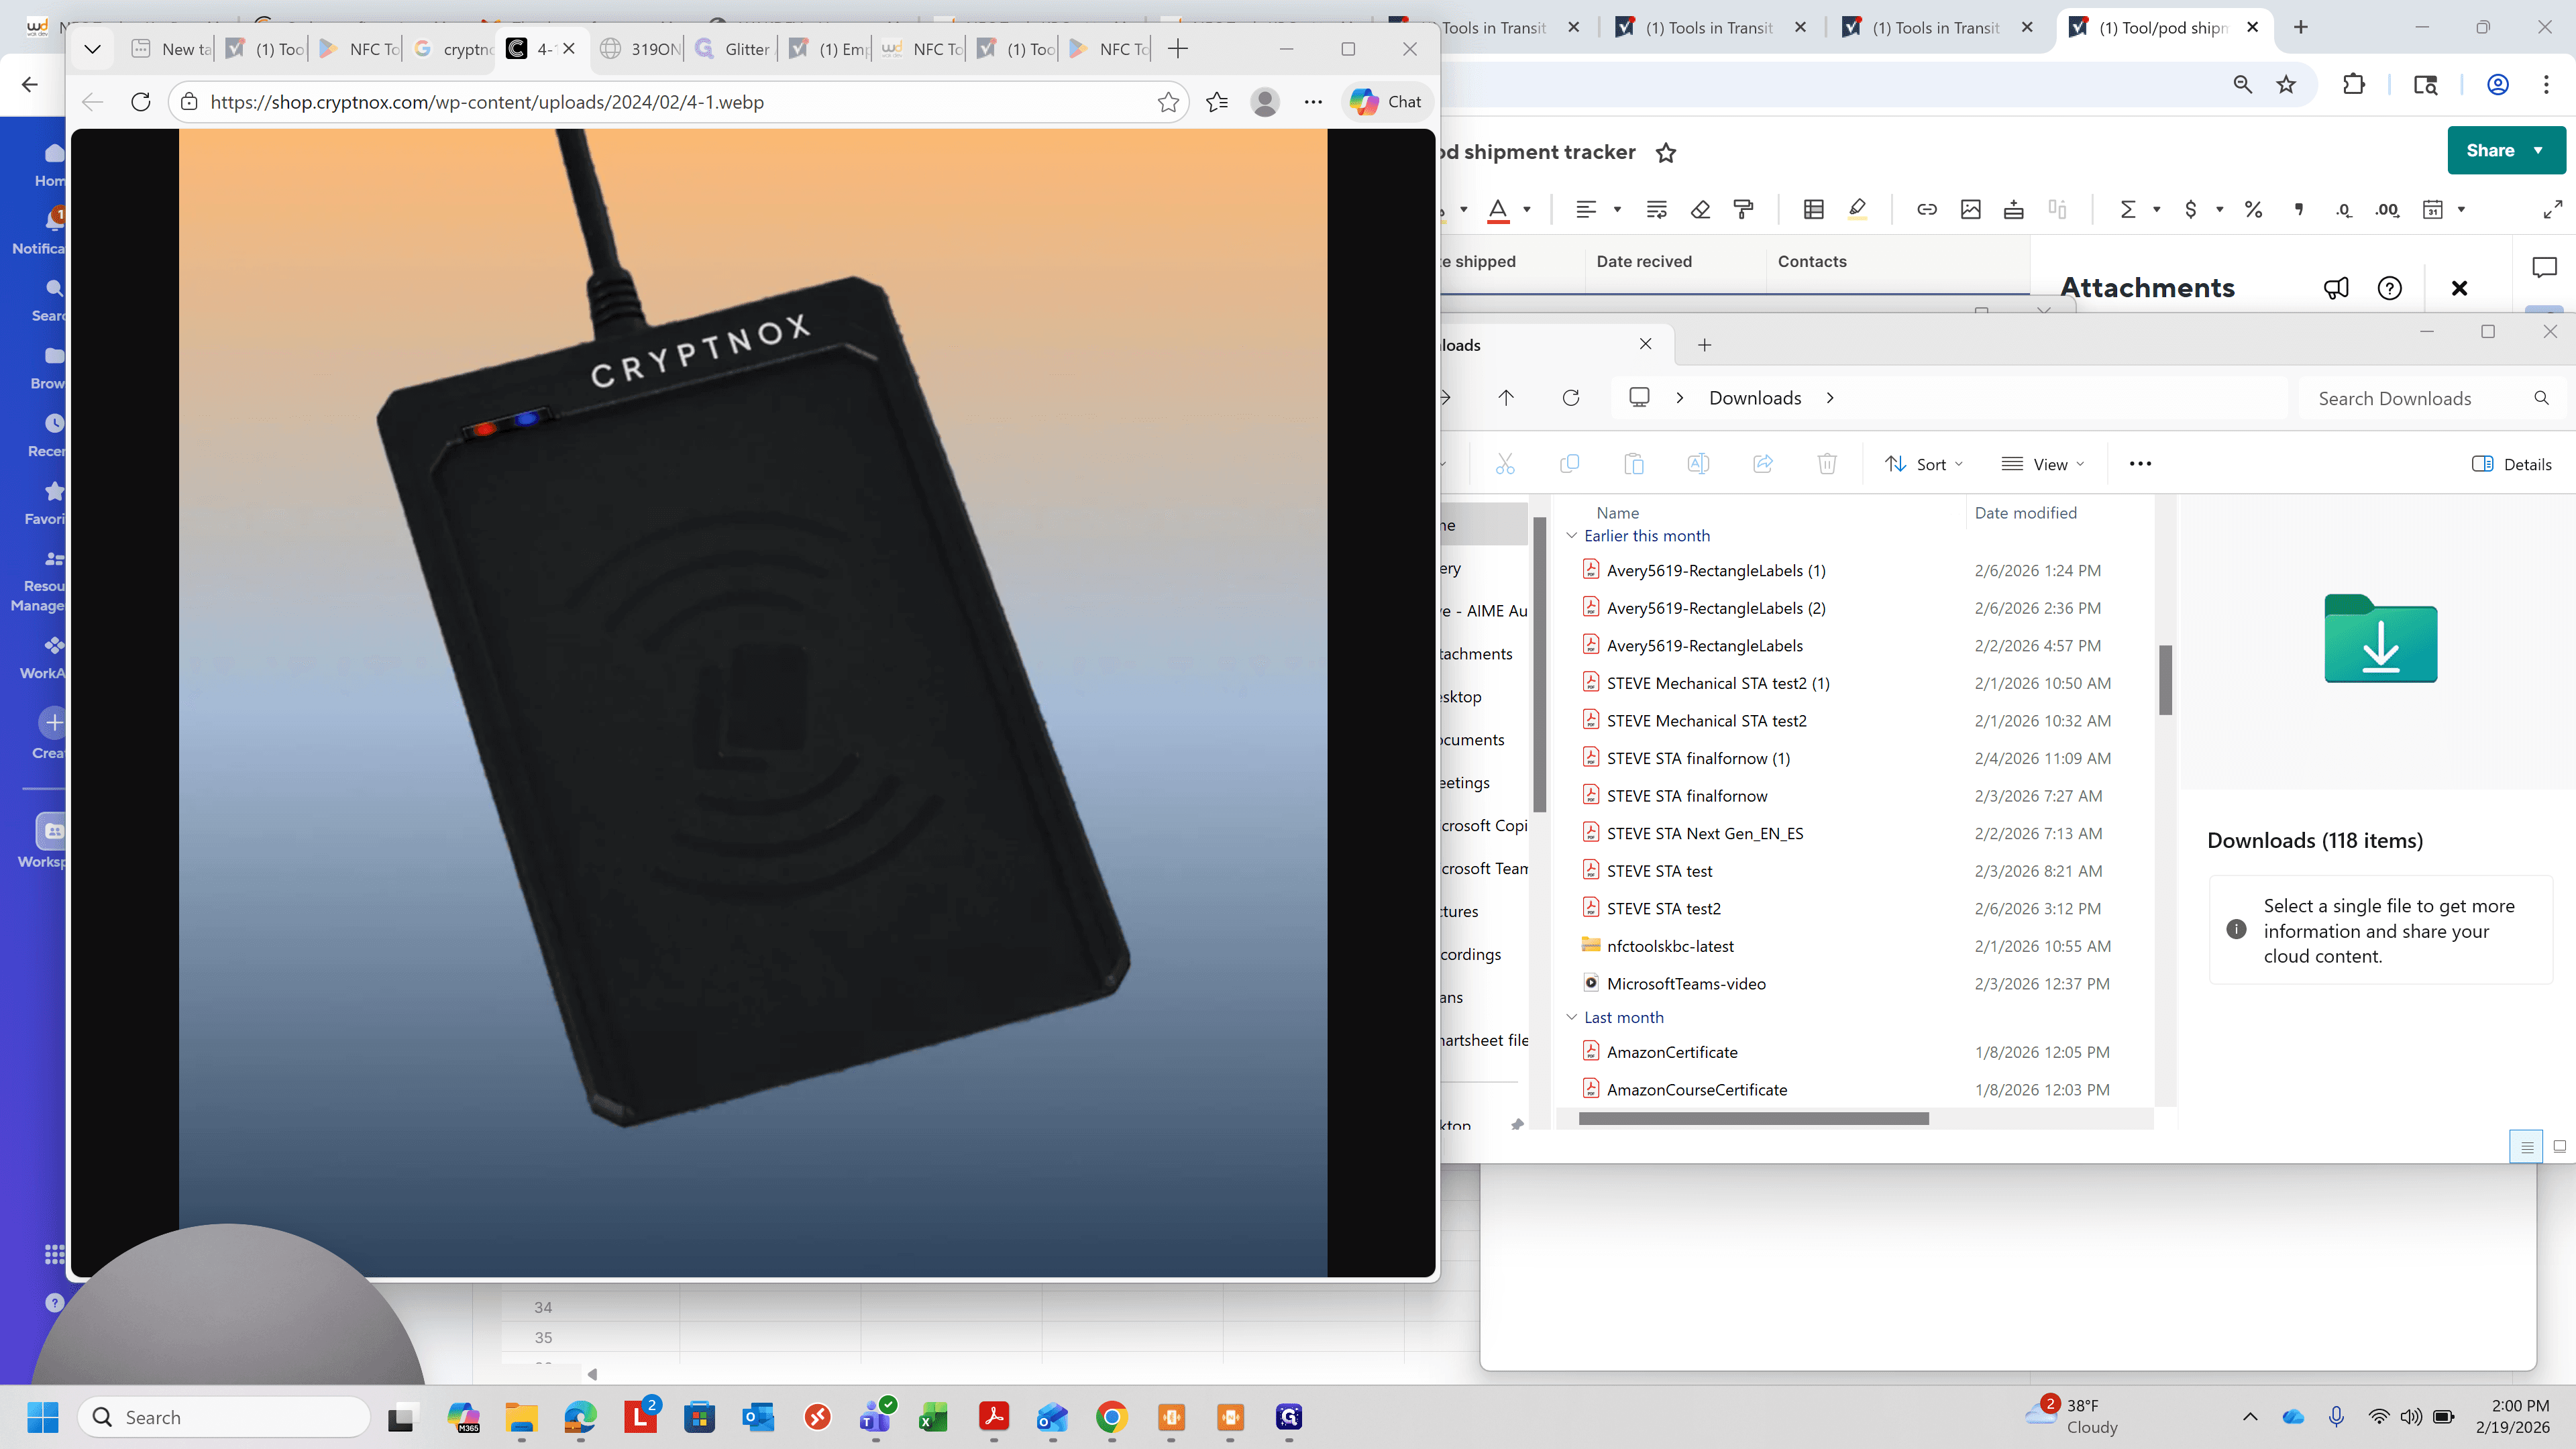Open Copilot Chat button in Edge
The width and height of the screenshot is (2576, 1449).
1386,102
